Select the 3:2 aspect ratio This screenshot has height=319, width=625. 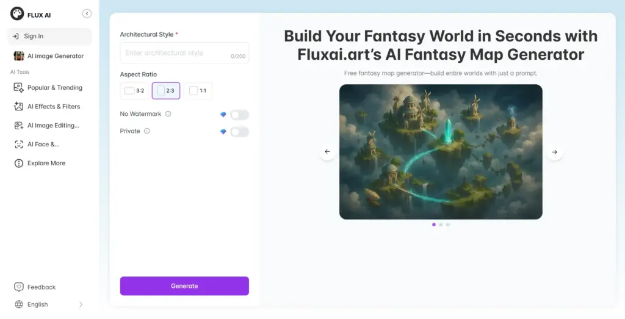134,91
